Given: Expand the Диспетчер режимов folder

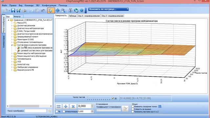Looking at the screenshot, I should [12, 26].
